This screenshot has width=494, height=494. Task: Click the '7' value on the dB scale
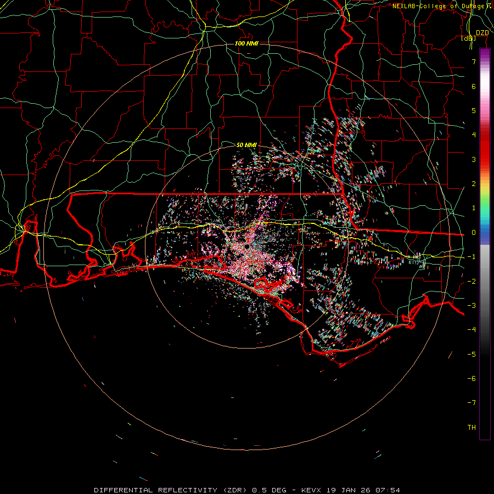[x=474, y=61]
